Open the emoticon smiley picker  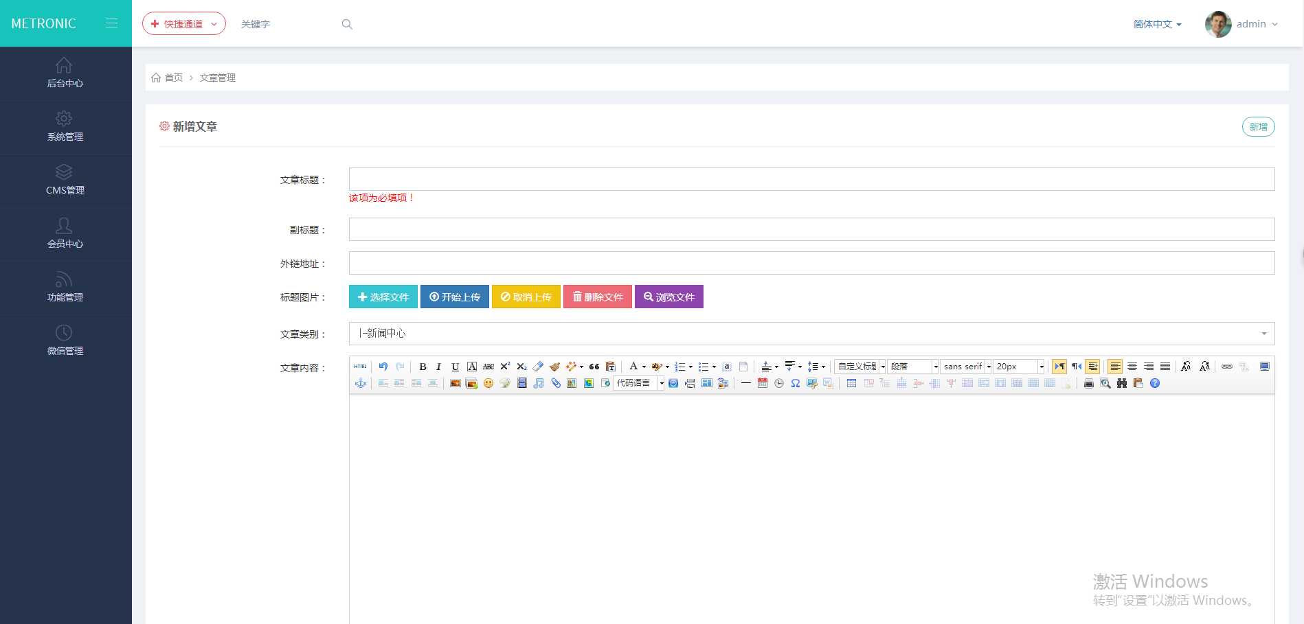pos(488,383)
